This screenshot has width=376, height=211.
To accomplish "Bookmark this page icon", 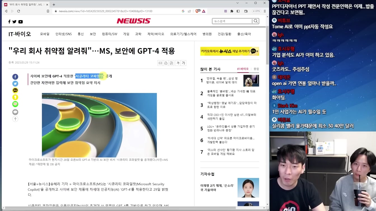I will pyautogui.click(x=48, y=11).
